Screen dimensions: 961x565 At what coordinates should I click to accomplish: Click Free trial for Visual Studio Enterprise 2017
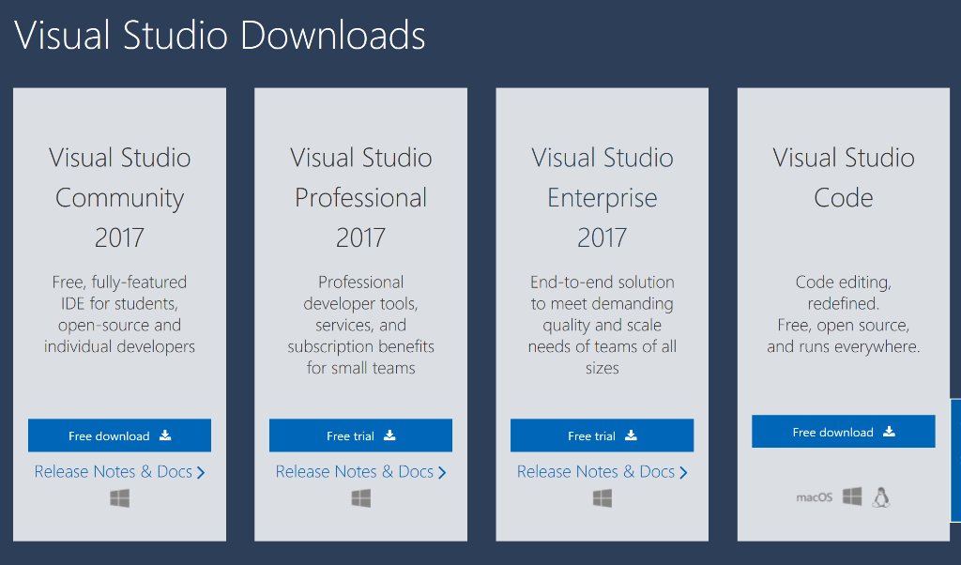(602, 435)
